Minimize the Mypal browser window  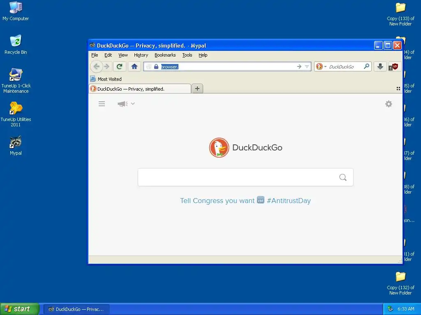(x=378, y=45)
